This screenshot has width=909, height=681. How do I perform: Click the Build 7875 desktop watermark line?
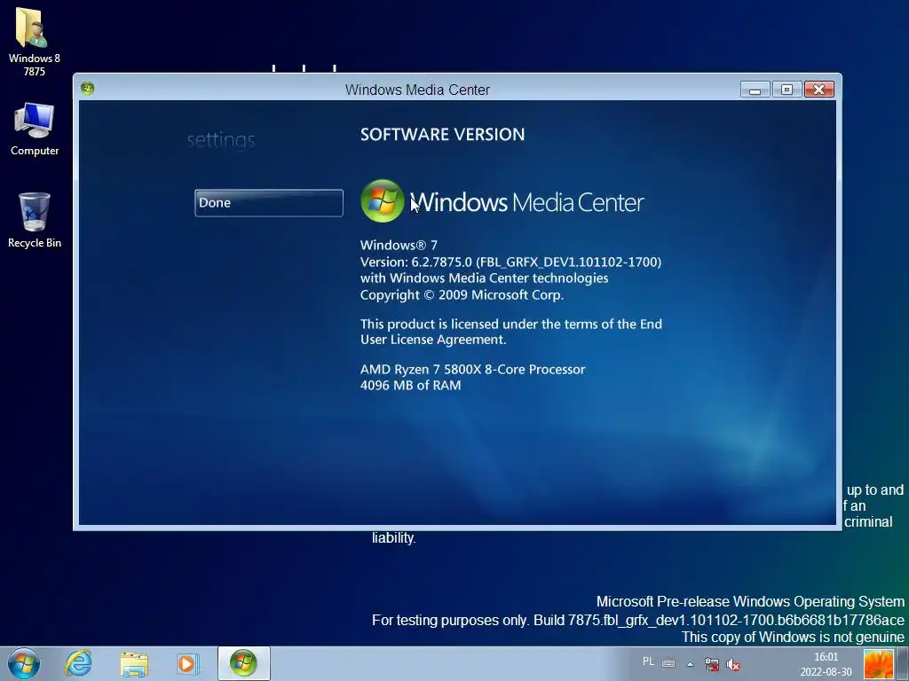637,620
